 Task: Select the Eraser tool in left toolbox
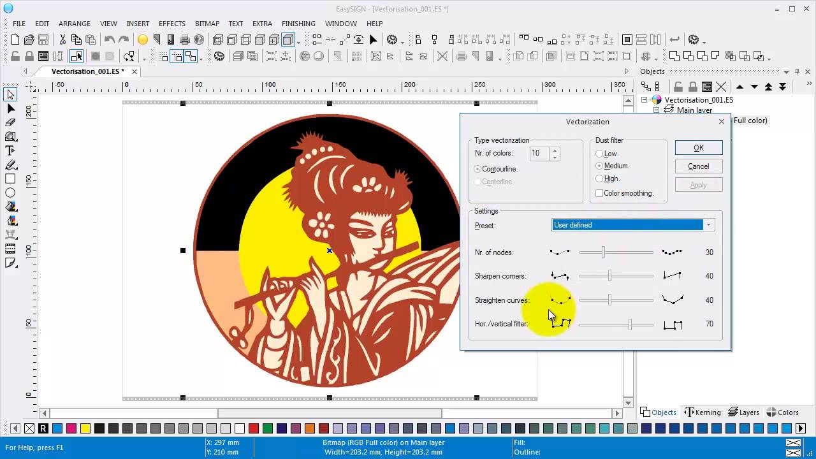[10, 122]
